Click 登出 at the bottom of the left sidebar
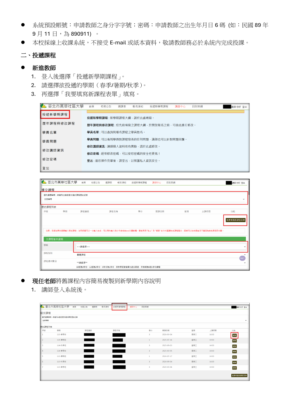The height and width of the screenshot is (410, 290). [46, 168]
